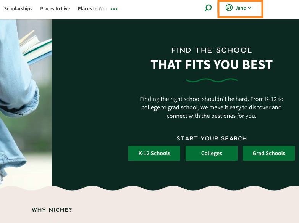
Task: Open the three-dot more navigation menu
Action: (114, 9)
